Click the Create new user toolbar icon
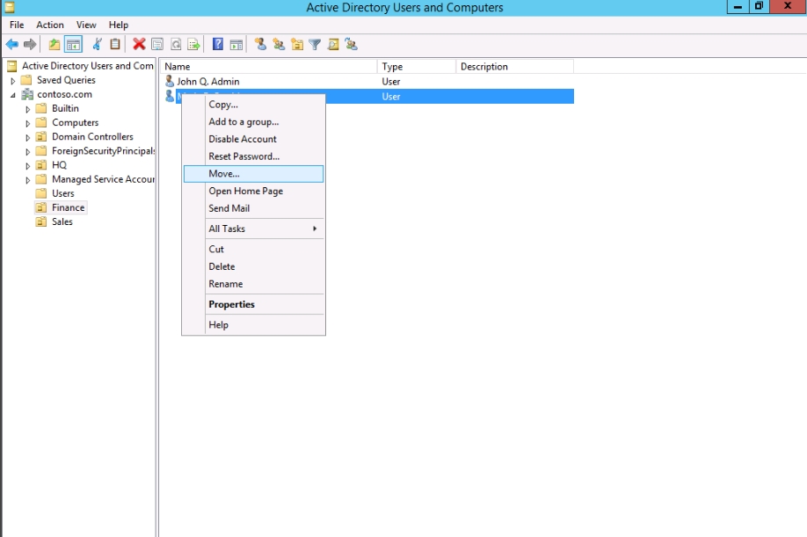Screen dimensions: 807x537 (260, 45)
